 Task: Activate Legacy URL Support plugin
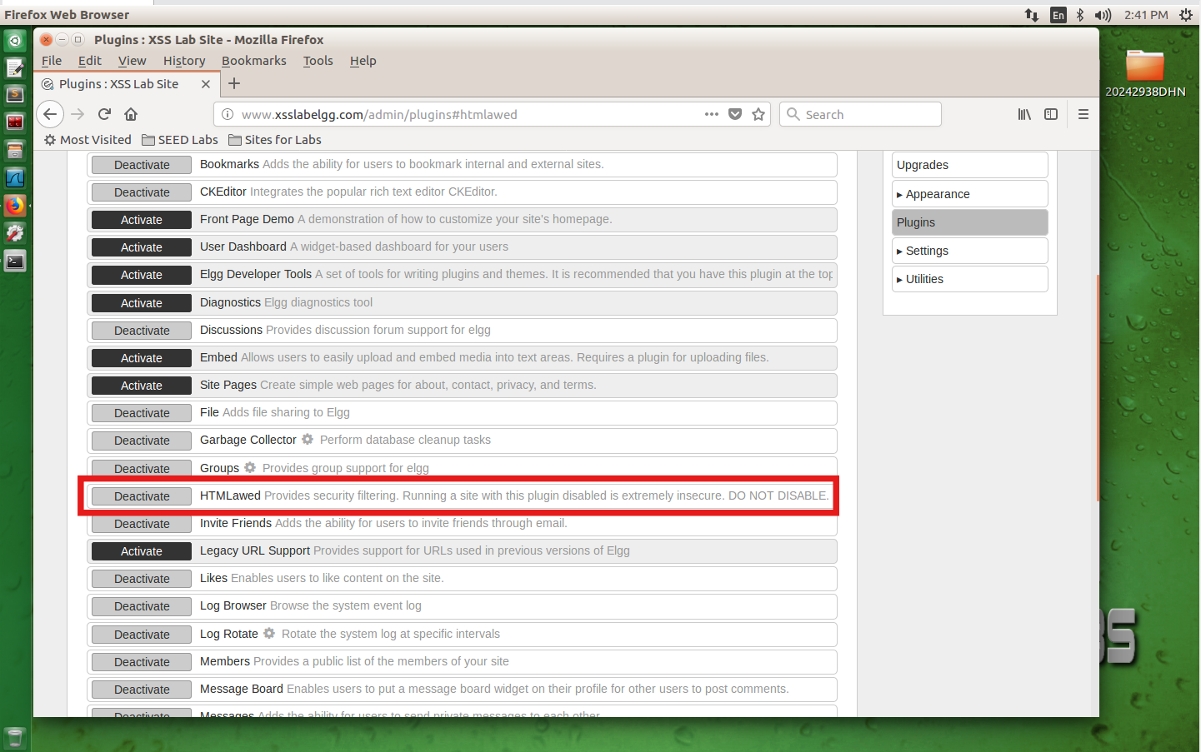142,551
